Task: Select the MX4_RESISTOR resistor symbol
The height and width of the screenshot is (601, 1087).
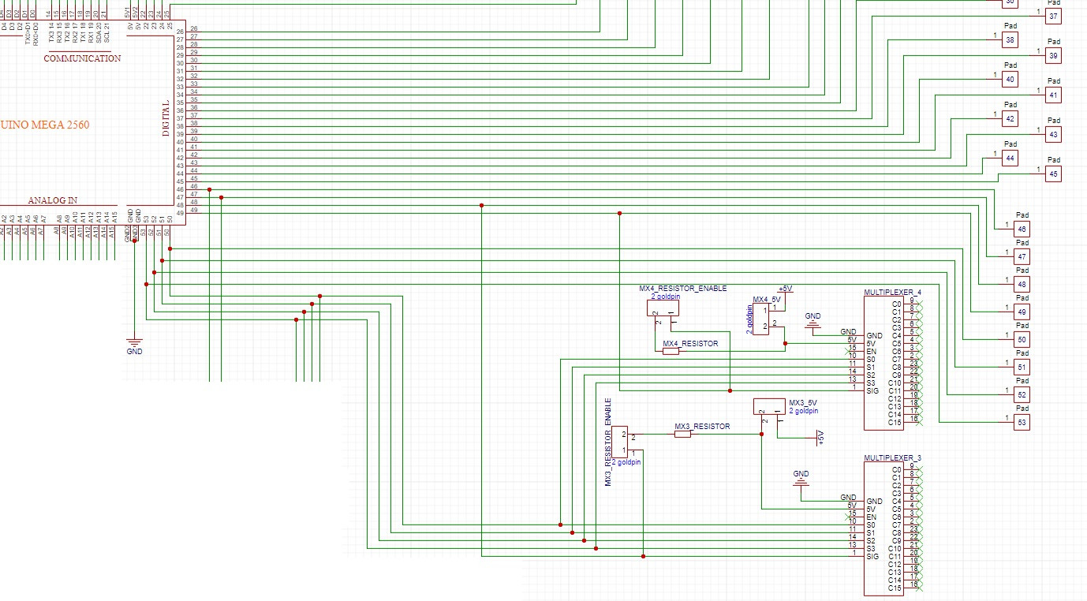Action: tap(671, 353)
